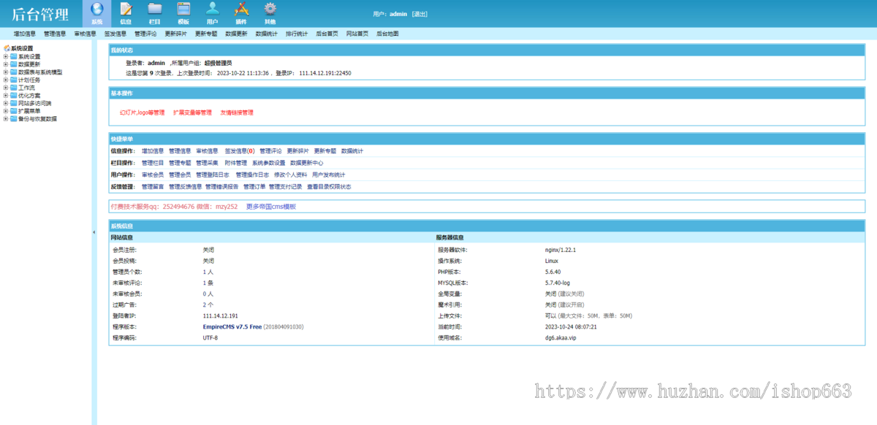Expand the 计划任务 node plus sign
The width and height of the screenshot is (877, 425).
6,80
